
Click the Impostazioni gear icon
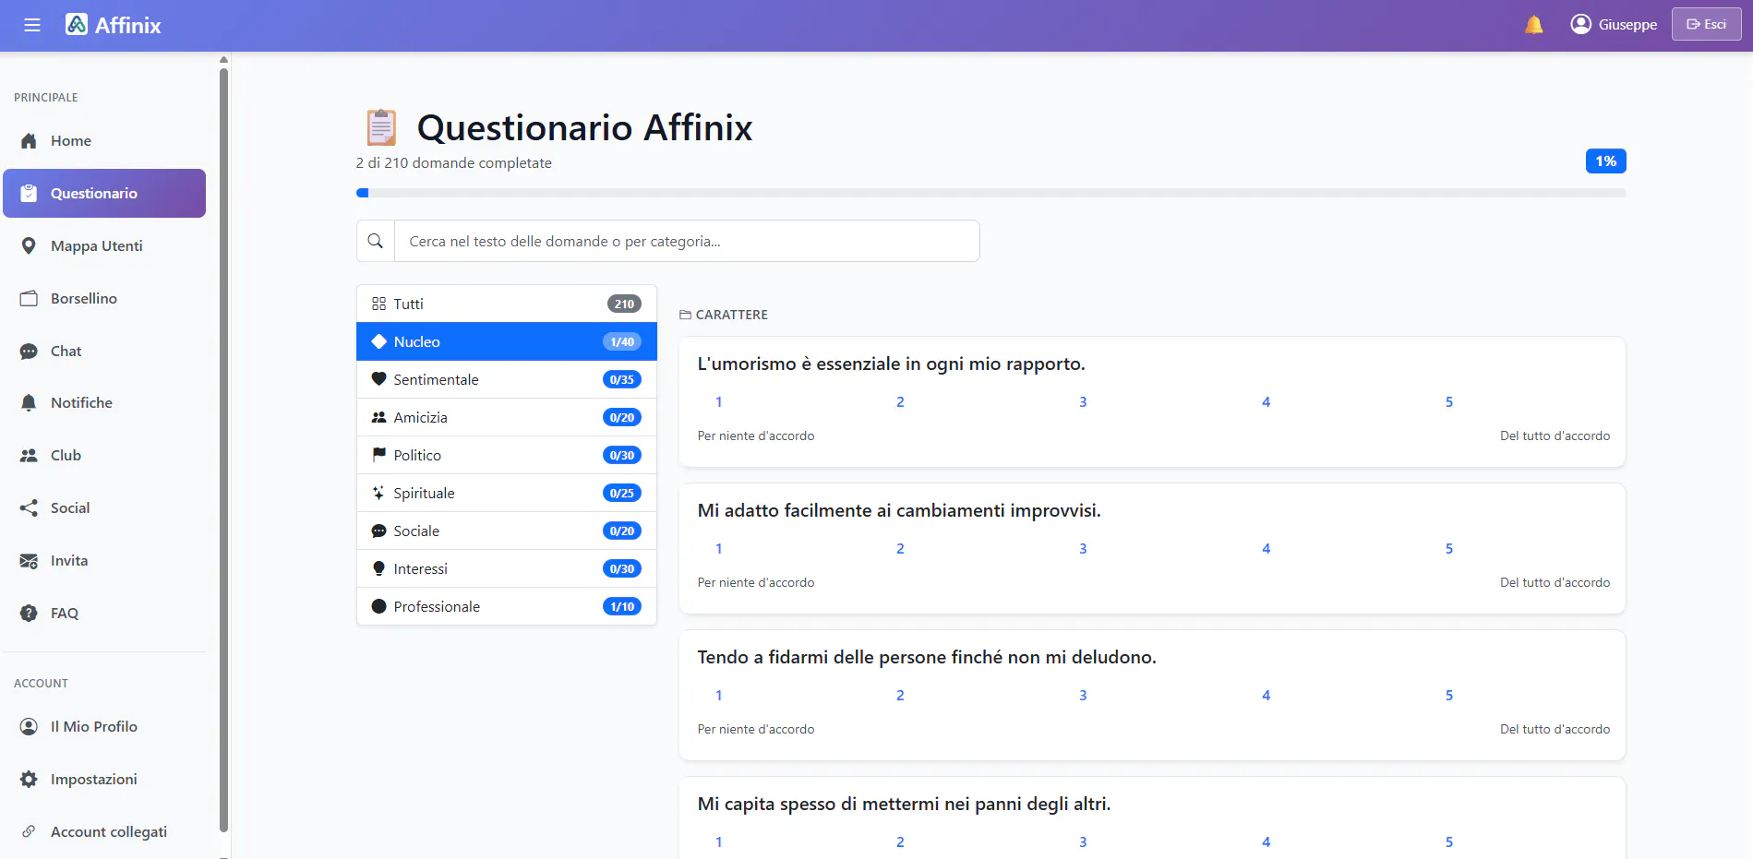click(x=29, y=780)
